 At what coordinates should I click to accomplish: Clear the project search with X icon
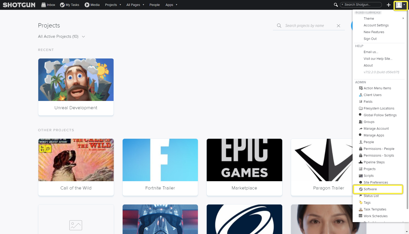(x=338, y=26)
